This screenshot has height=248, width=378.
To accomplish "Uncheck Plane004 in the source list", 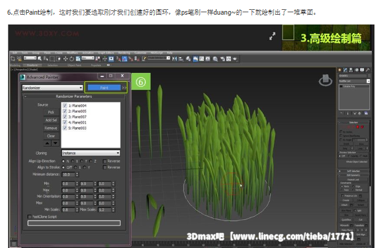I will [66, 106].
